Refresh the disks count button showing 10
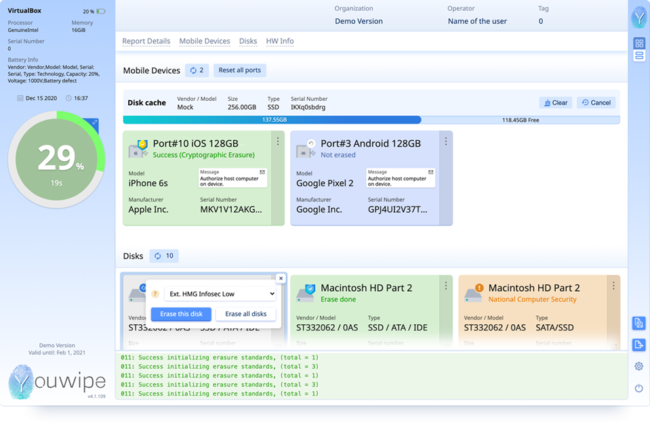650x423 pixels. [164, 256]
